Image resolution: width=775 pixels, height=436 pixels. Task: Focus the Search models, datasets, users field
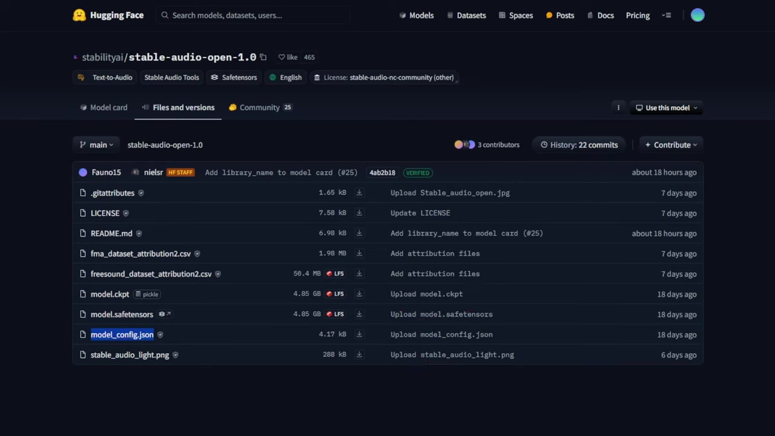click(x=253, y=15)
